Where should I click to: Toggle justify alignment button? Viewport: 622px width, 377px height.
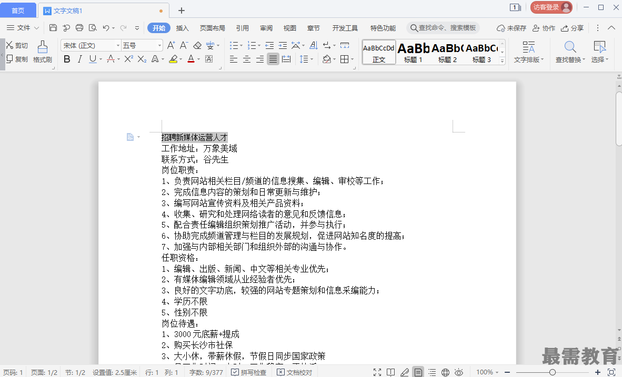(x=273, y=59)
